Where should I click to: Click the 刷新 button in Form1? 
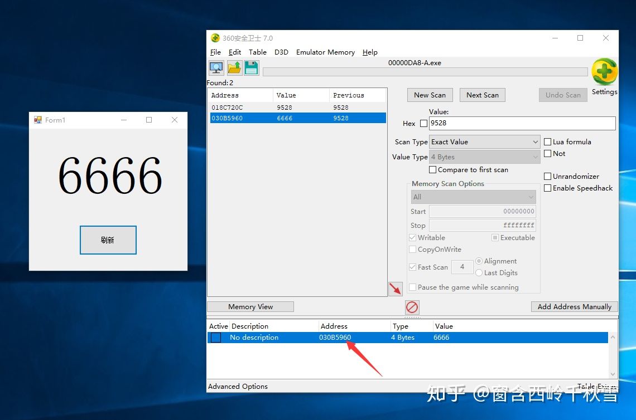108,240
